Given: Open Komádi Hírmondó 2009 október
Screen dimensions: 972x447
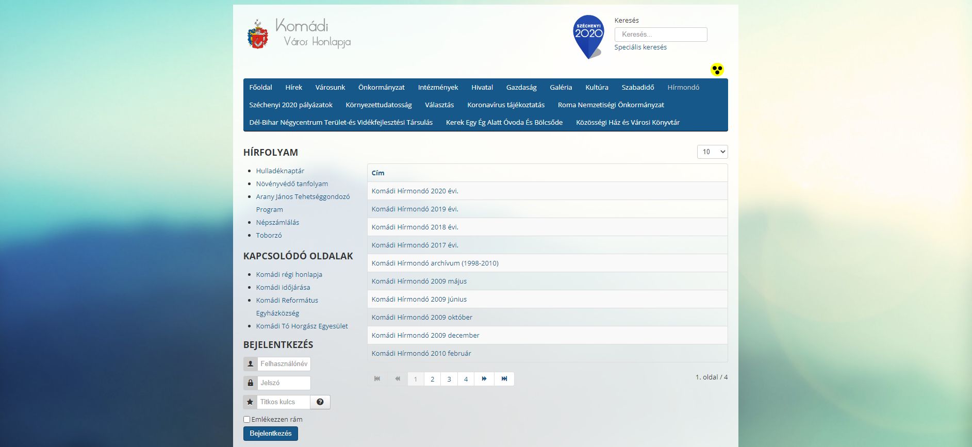Looking at the screenshot, I should click(x=422, y=317).
